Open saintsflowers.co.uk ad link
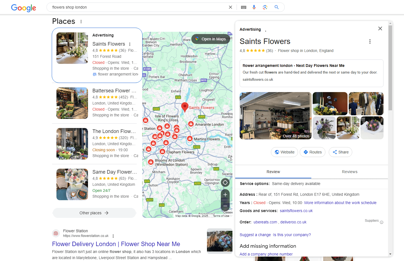Viewport: 404px width, 261px height. click(258, 80)
